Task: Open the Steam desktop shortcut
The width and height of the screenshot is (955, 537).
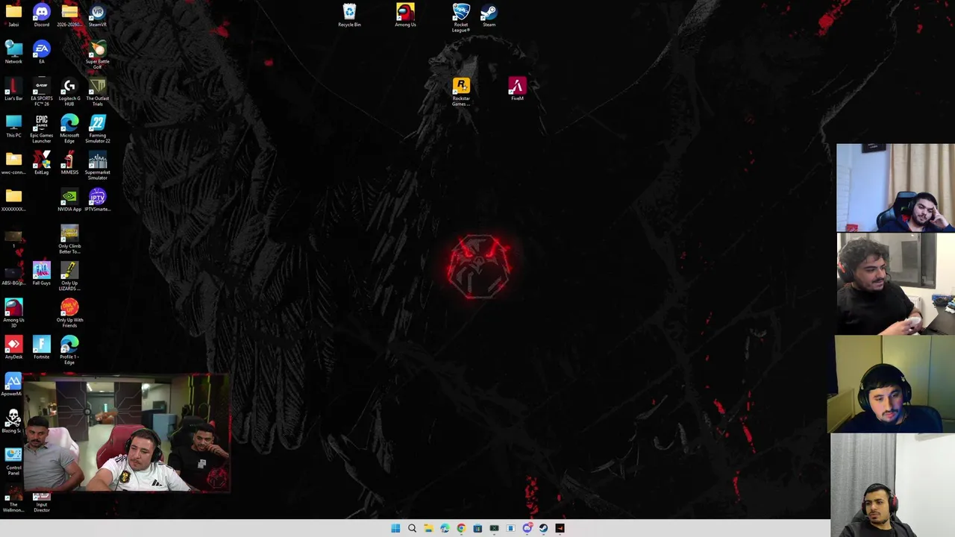Action: pyautogui.click(x=489, y=15)
